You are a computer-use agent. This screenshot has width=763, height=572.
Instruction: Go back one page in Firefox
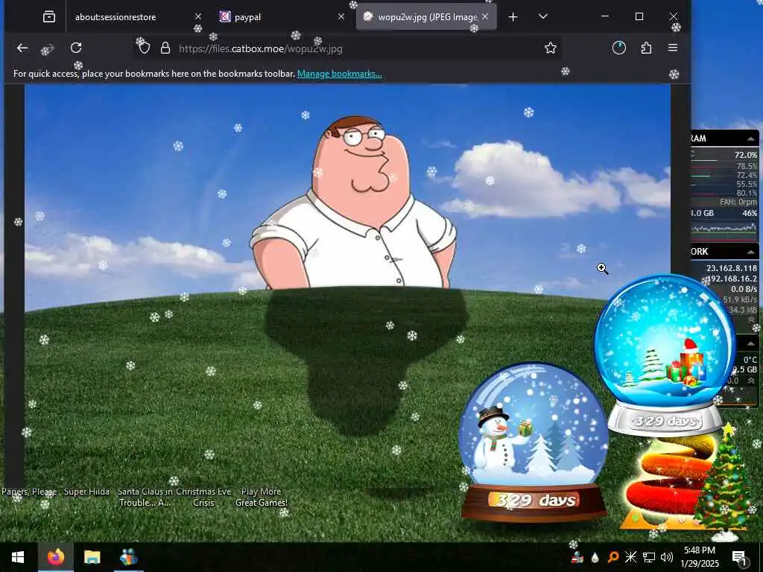tap(22, 48)
